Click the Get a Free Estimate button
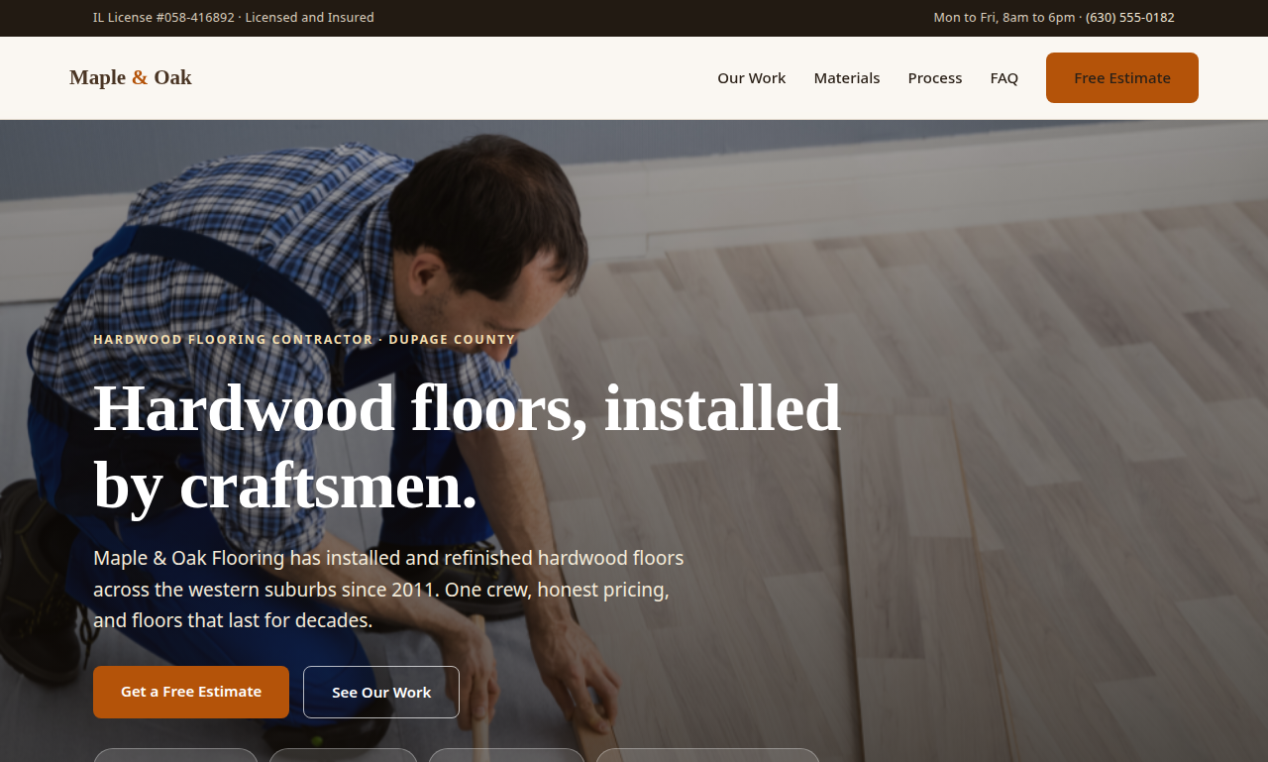The width and height of the screenshot is (1268, 762). (191, 692)
